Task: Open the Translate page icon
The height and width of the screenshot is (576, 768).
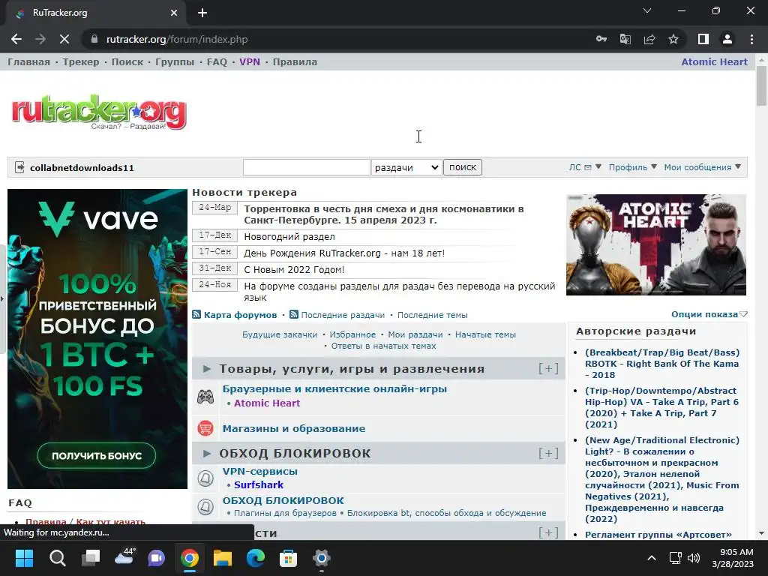Action: point(625,39)
